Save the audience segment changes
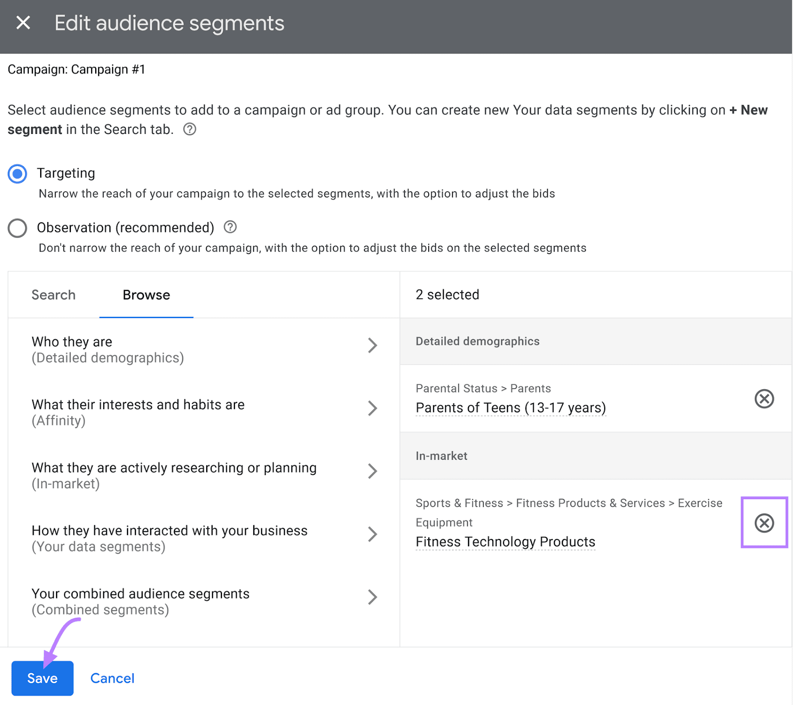 click(42, 678)
